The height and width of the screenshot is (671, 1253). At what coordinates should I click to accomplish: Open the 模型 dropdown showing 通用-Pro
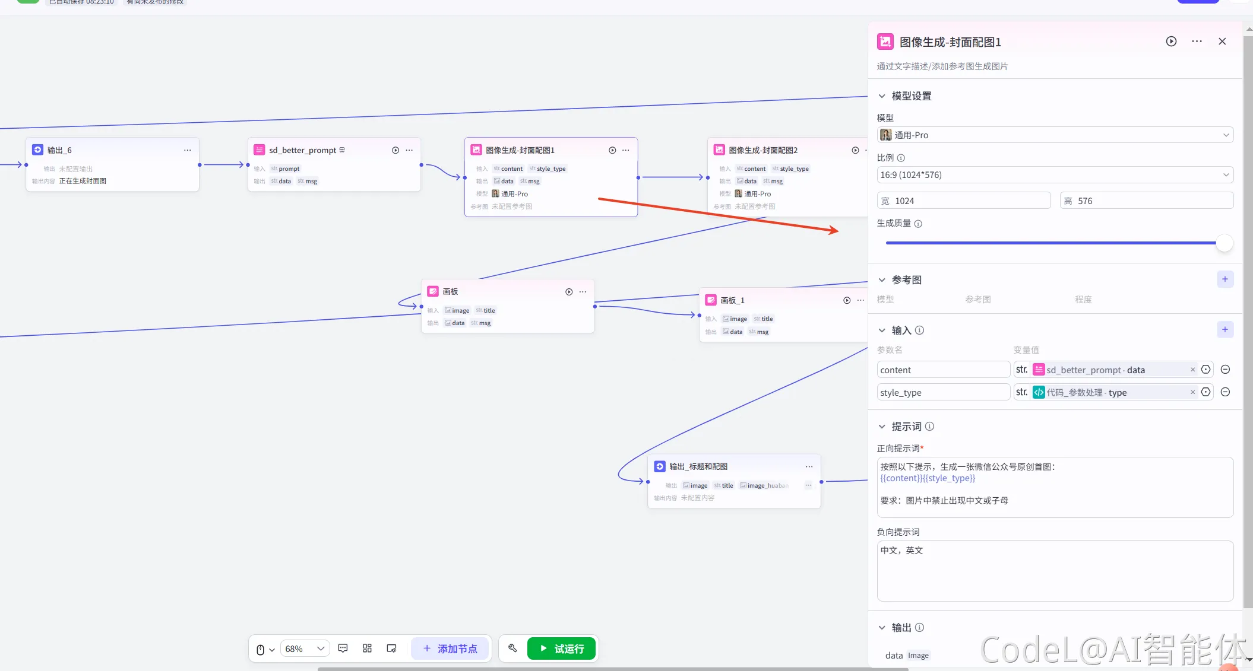pyautogui.click(x=1055, y=135)
